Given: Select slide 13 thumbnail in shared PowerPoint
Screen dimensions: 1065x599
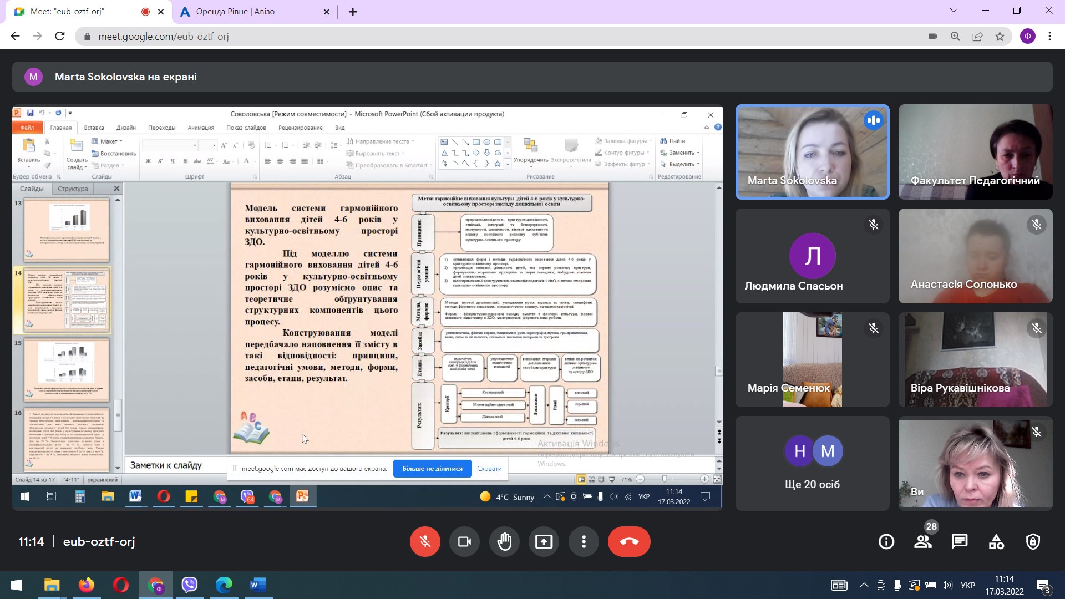Looking at the screenshot, I should [67, 230].
